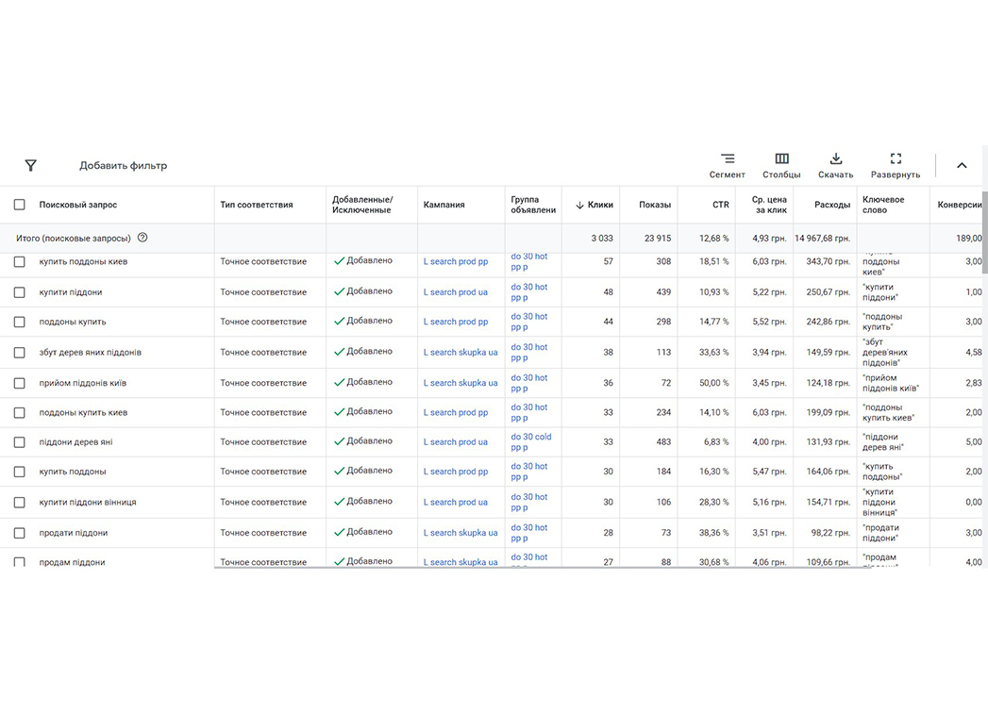Screen dimensions: 988x713
Task: Sort by Ср. цена за клик header
Action: pyautogui.click(x=769, y=205)
